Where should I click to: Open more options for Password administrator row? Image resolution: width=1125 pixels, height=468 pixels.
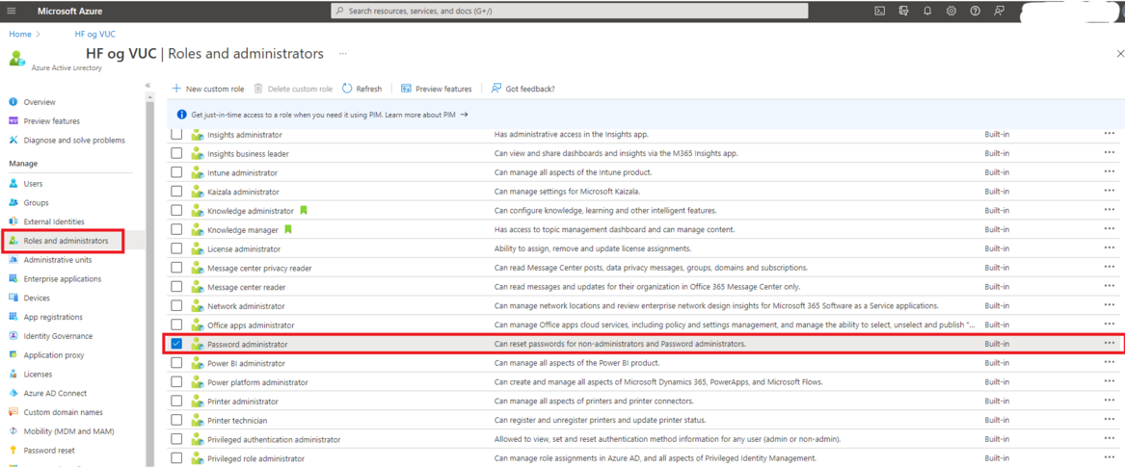(x=1109, y=344)
